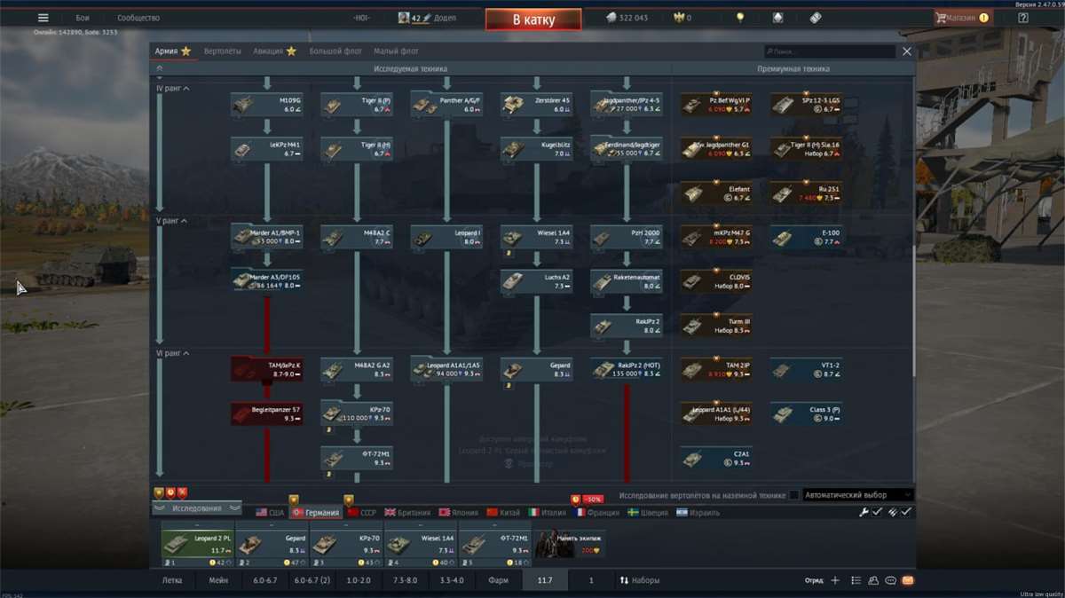This screenshot has width=1065, height=598.
Task: Collapse research tree top chevron
Action: tap(160, 68)
